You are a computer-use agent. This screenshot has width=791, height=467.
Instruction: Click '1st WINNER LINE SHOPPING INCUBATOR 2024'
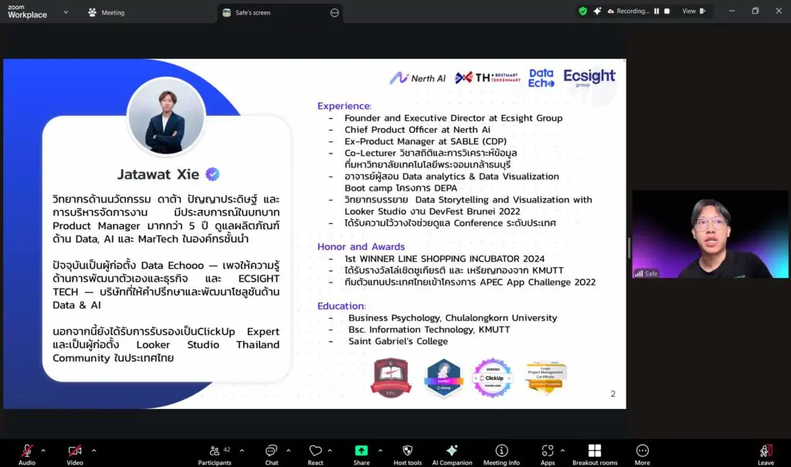(444, 259)
